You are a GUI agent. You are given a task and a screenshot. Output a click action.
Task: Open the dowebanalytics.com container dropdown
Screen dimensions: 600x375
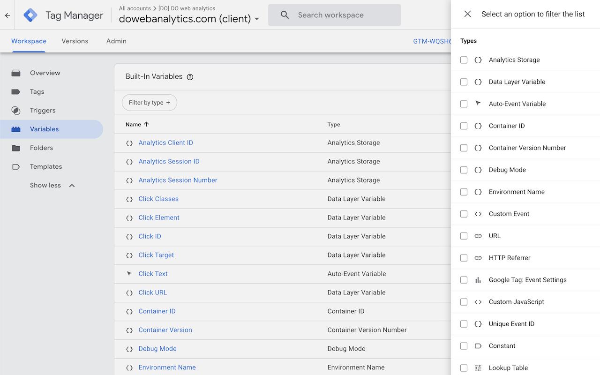(189, 19)
